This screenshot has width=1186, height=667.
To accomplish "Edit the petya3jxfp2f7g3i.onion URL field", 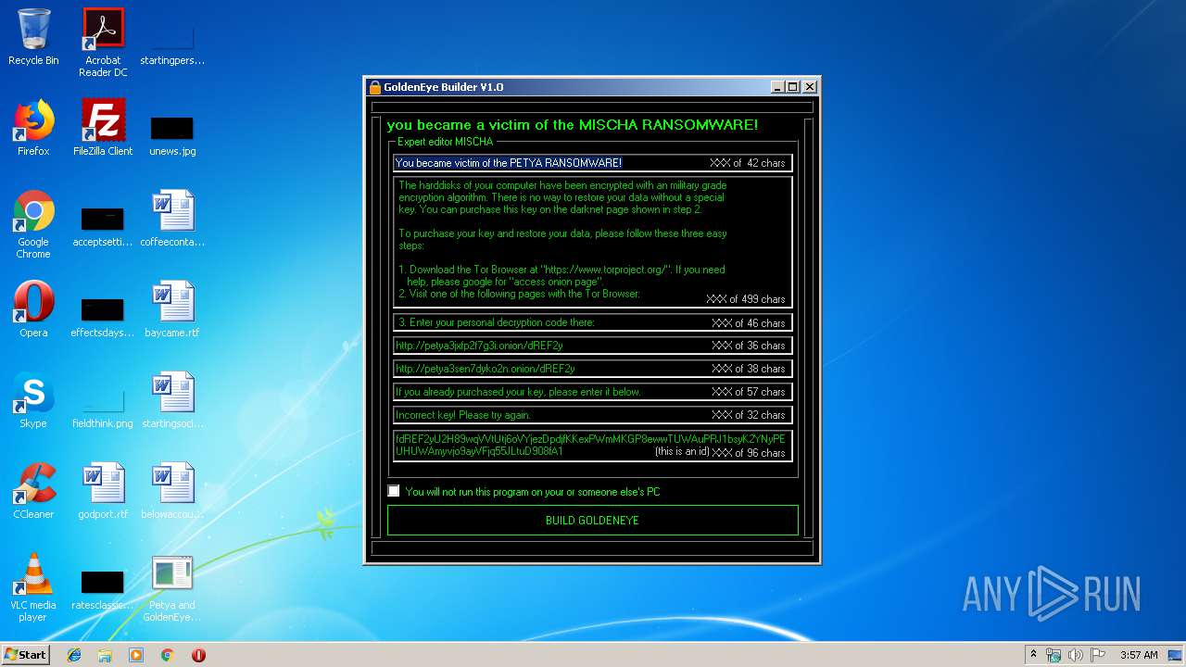I will click(592, 346).
